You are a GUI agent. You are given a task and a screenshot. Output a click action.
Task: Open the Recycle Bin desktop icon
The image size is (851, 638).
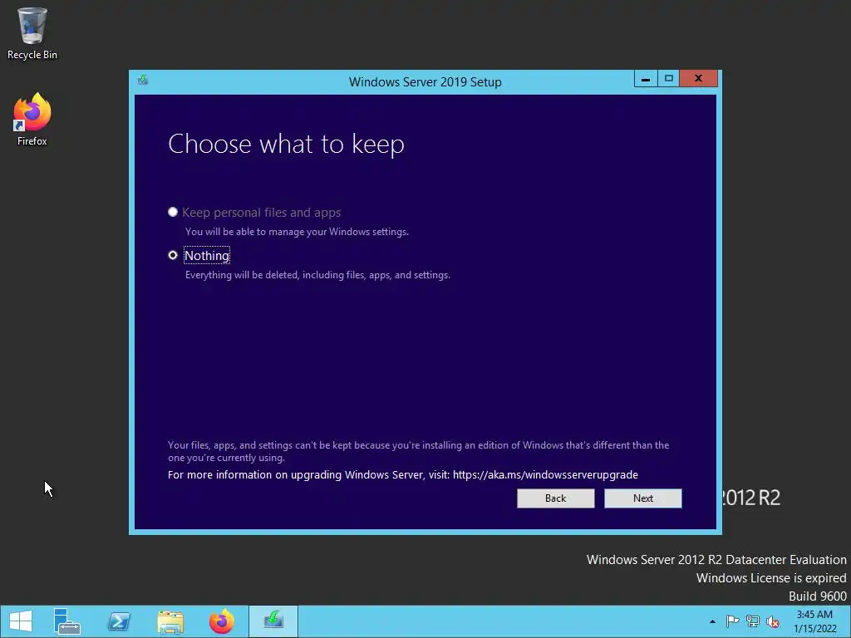click(x=32, y=32)
